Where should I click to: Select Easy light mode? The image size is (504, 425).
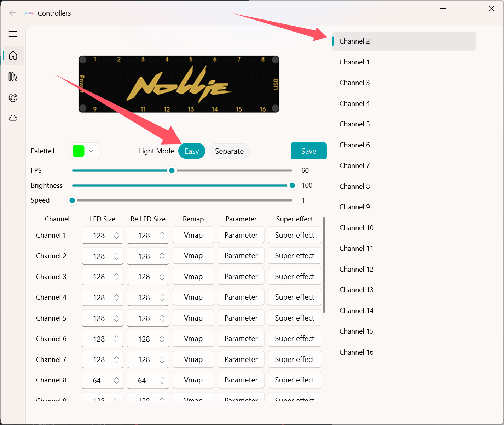coord(192,151)
